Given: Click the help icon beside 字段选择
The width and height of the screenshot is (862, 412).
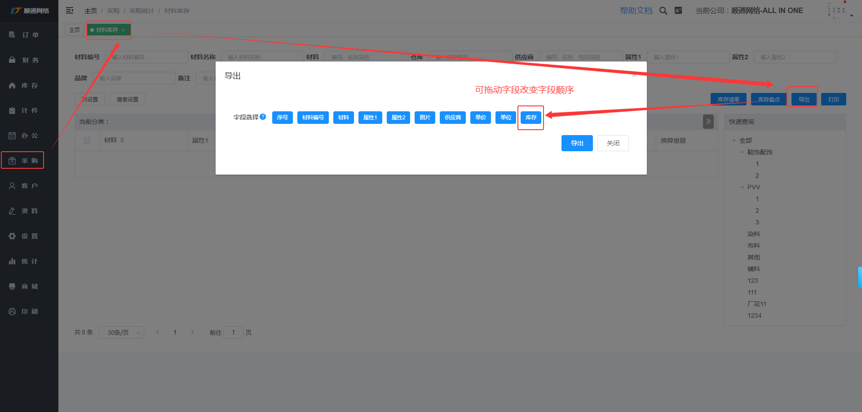Looking at the screenshot, I should coord(263,117).
